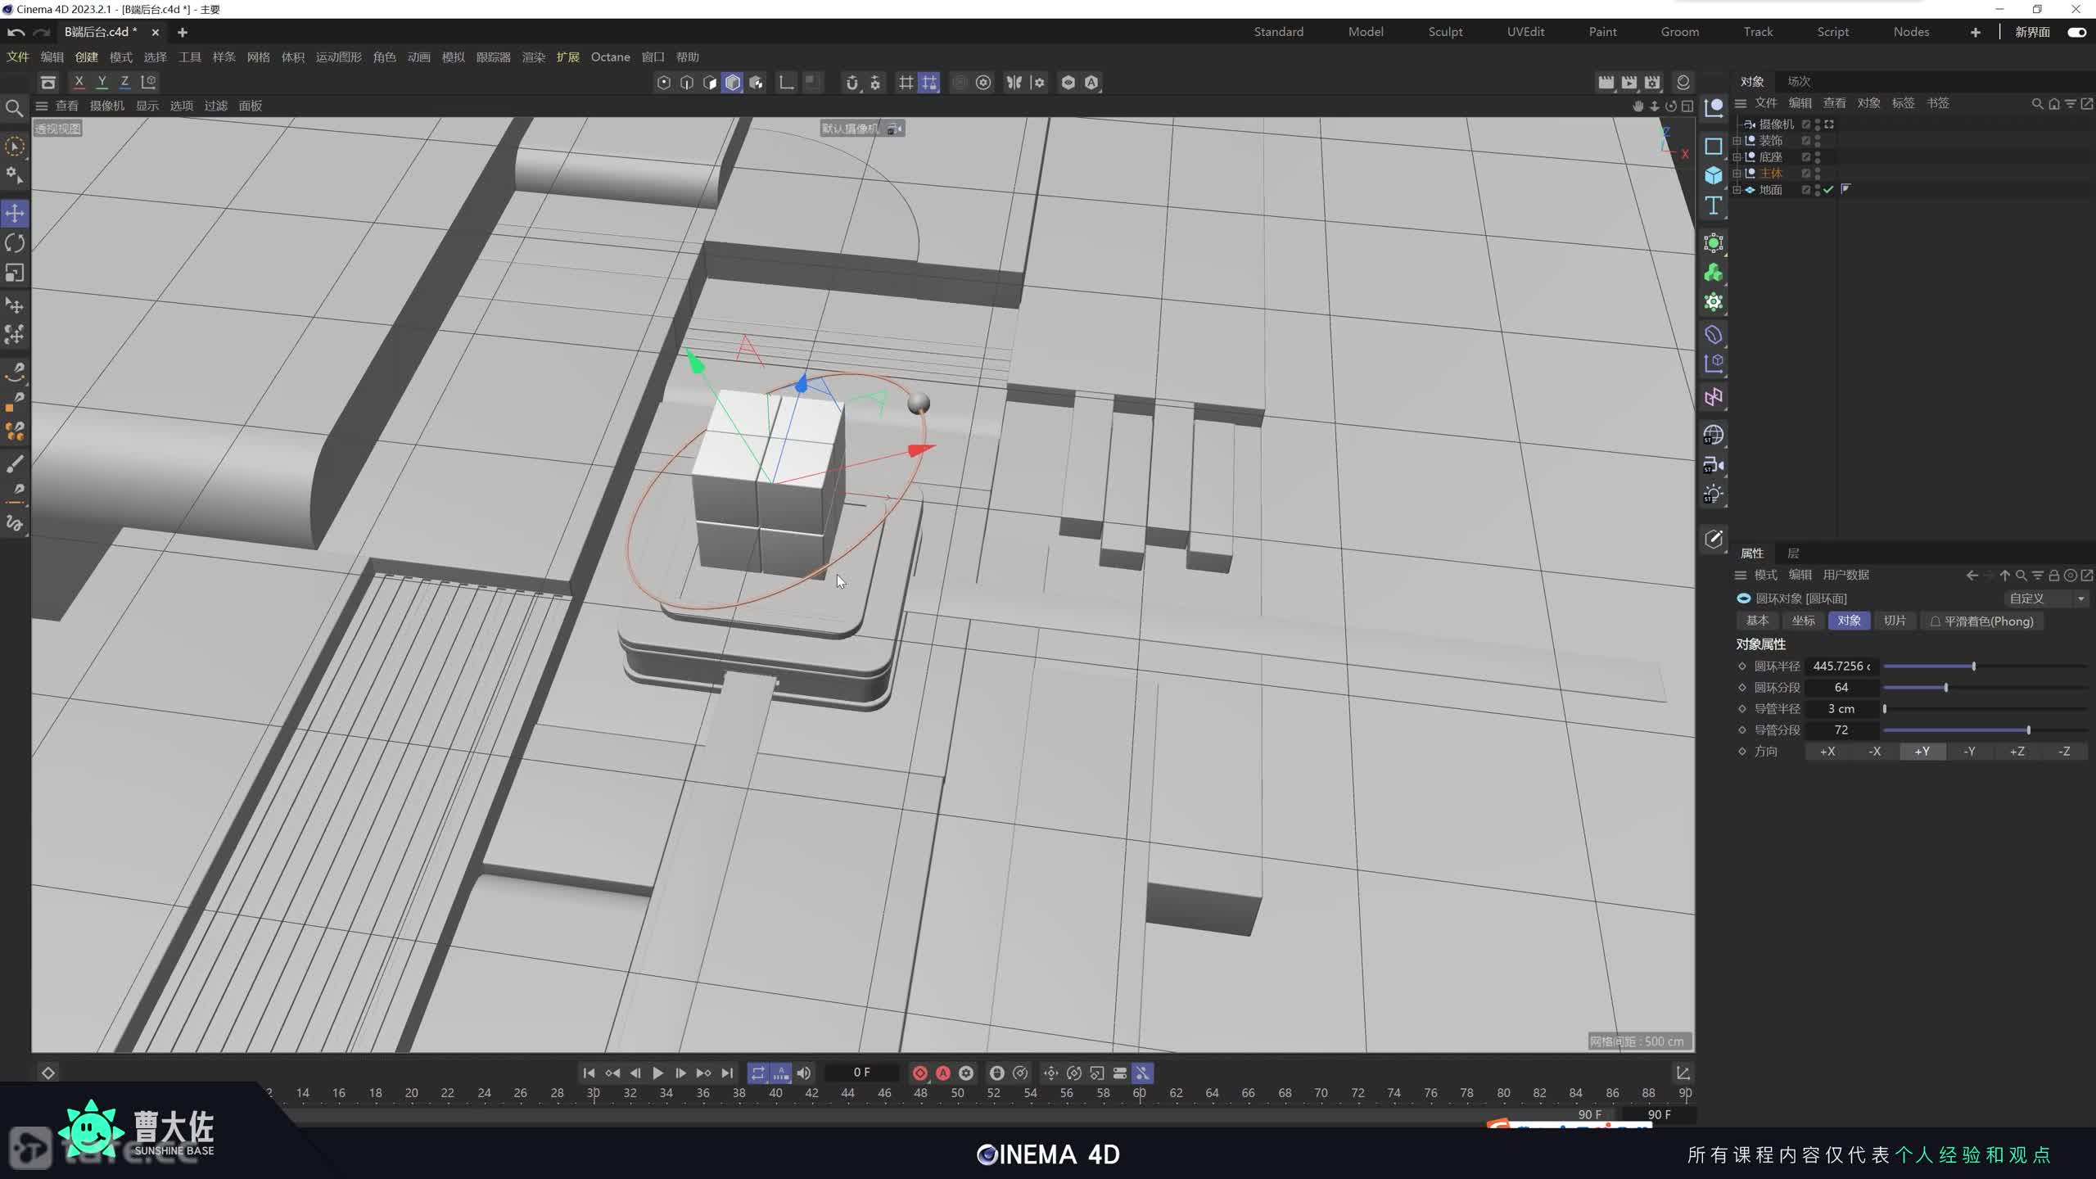
Task: Select the Scale tool
Action: pyautogui.click(x=15, y=273)
